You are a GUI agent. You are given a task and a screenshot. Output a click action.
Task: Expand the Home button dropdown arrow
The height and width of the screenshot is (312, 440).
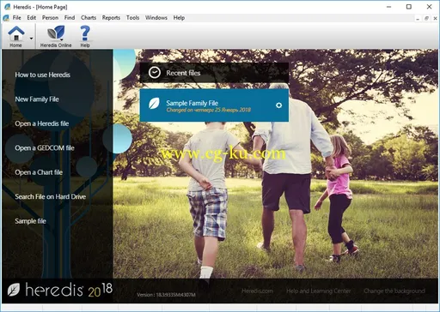31,38
